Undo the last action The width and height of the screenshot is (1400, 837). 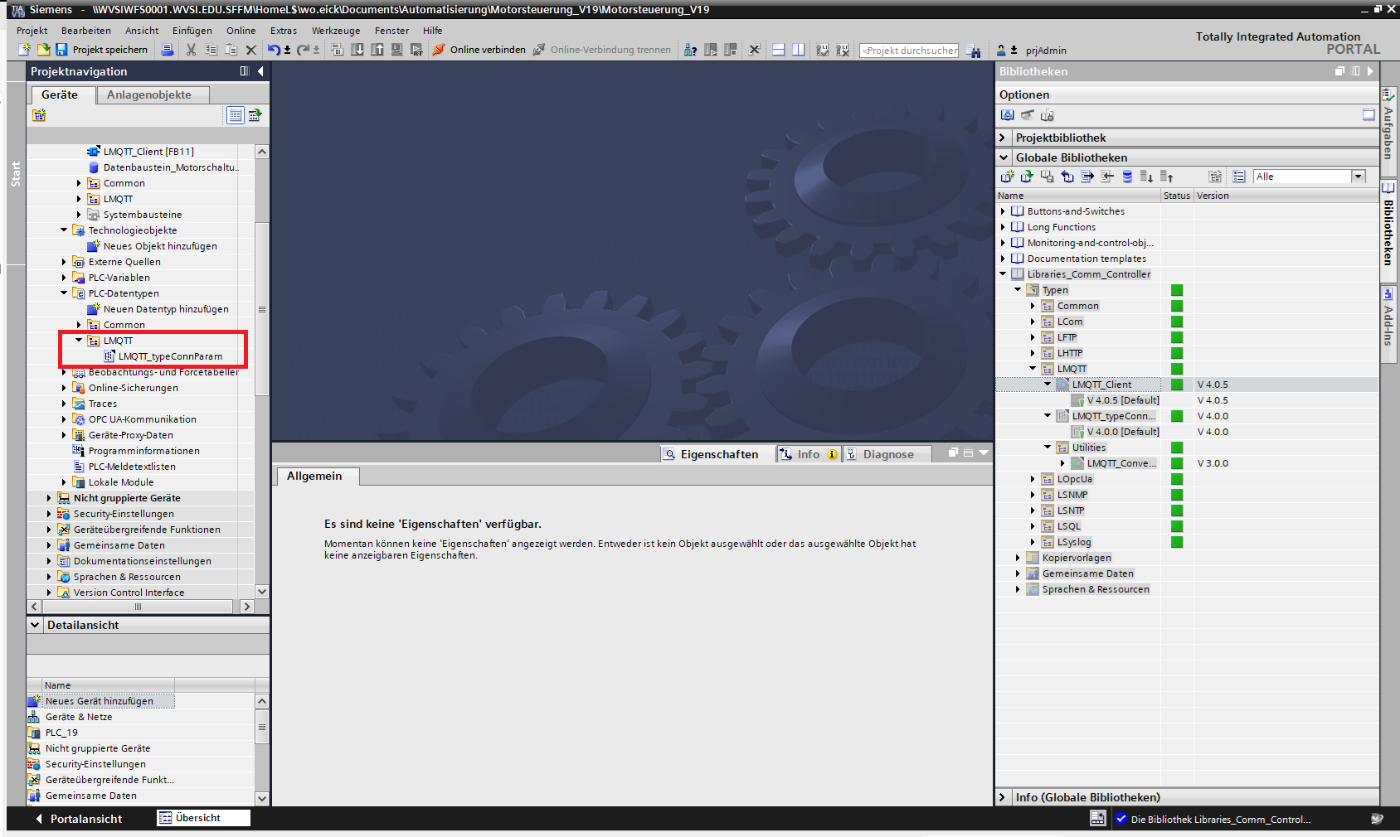(x=274, y=50)
